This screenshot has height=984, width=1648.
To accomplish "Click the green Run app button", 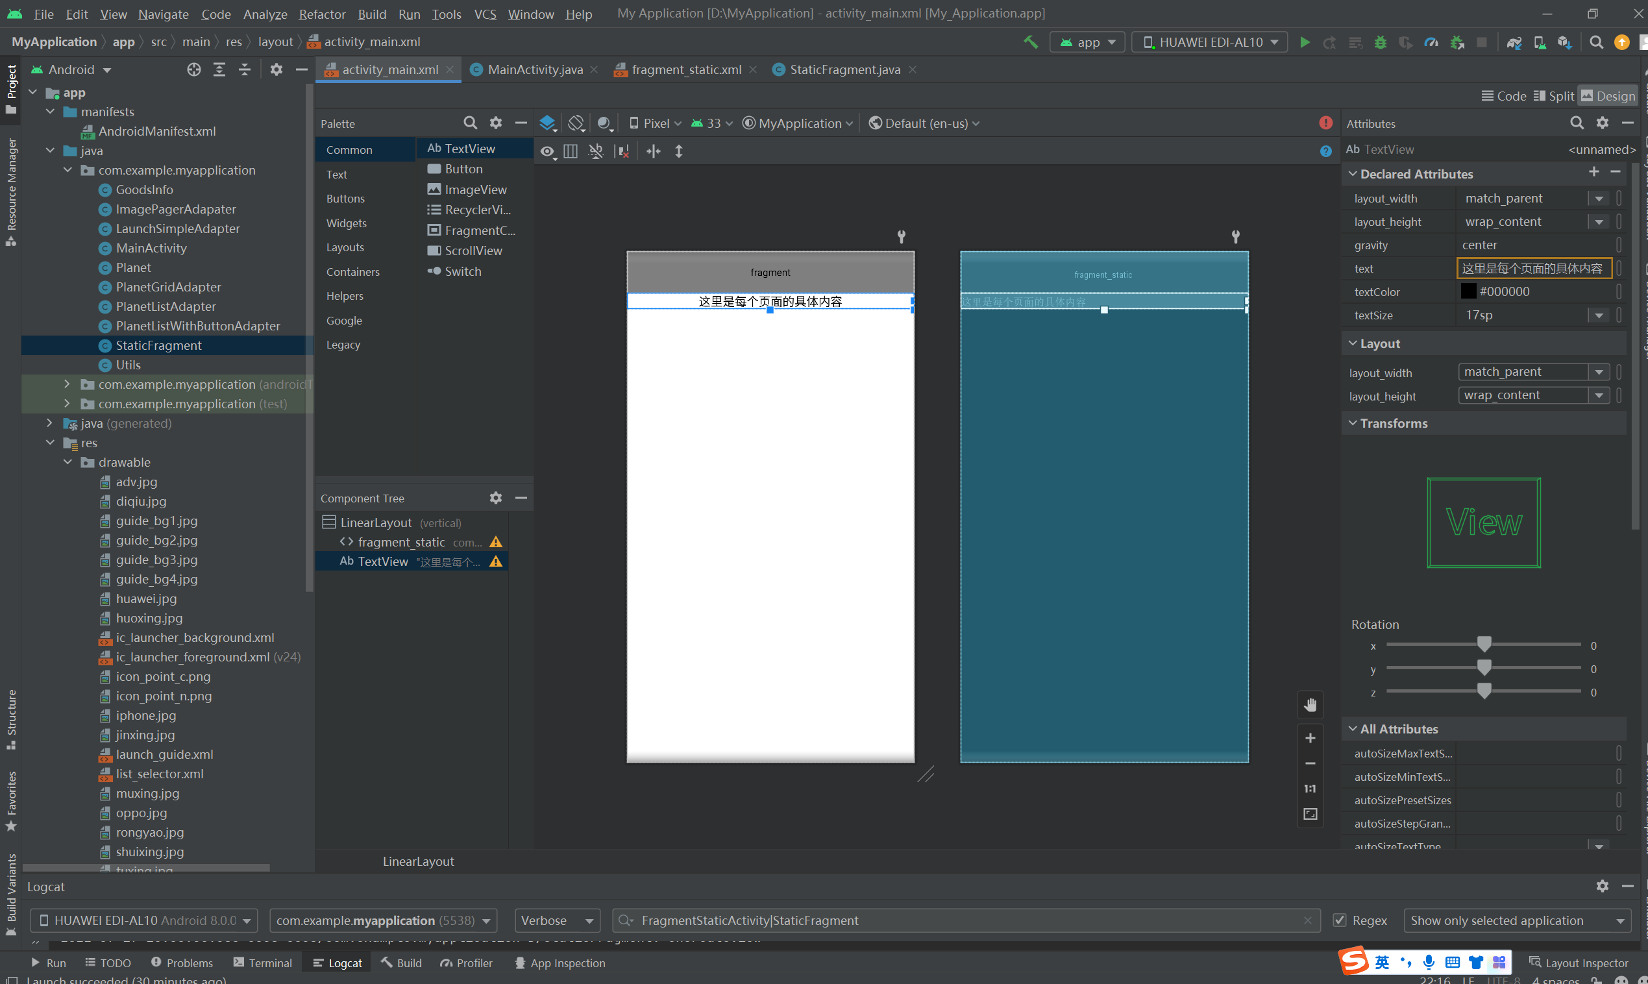I will click(x=1304, y=42).
